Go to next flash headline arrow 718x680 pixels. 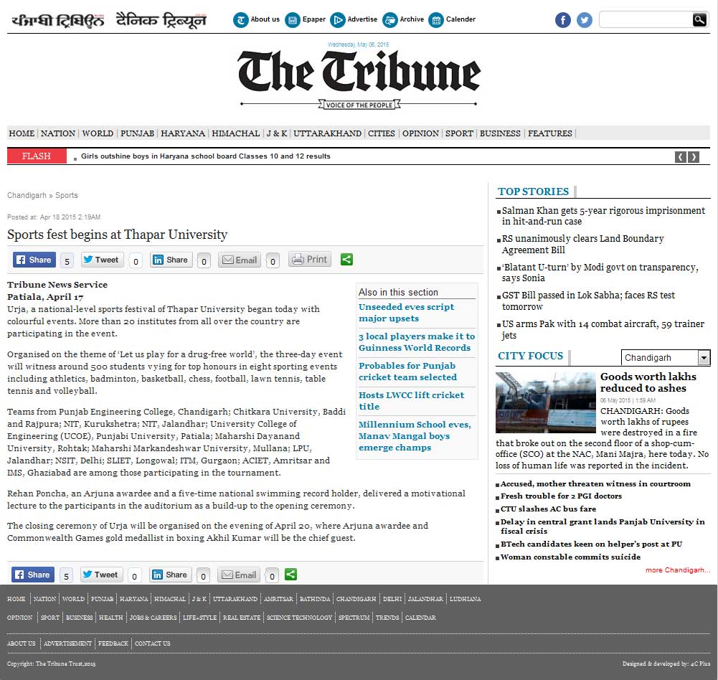pos(694,157)
